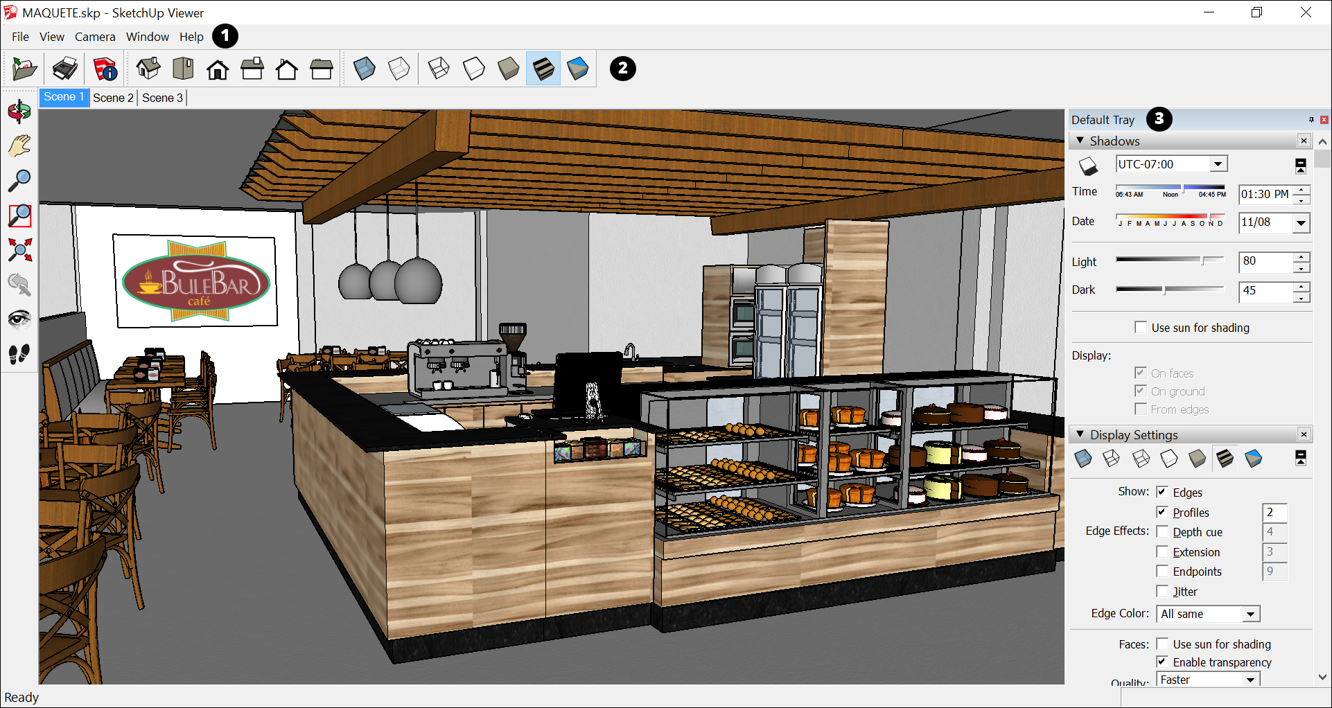Click the Zoom Extents icon
Screen dimensions: 1332x708
tap(19, 251)
